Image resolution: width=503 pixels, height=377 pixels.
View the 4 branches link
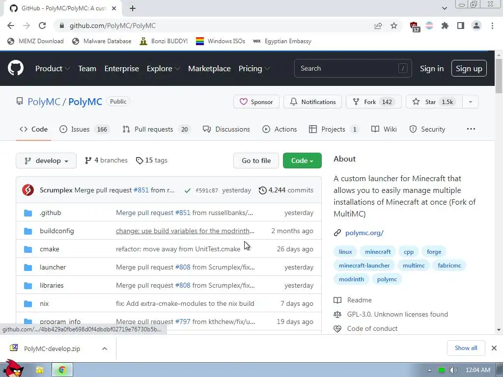tap(106, 161)
